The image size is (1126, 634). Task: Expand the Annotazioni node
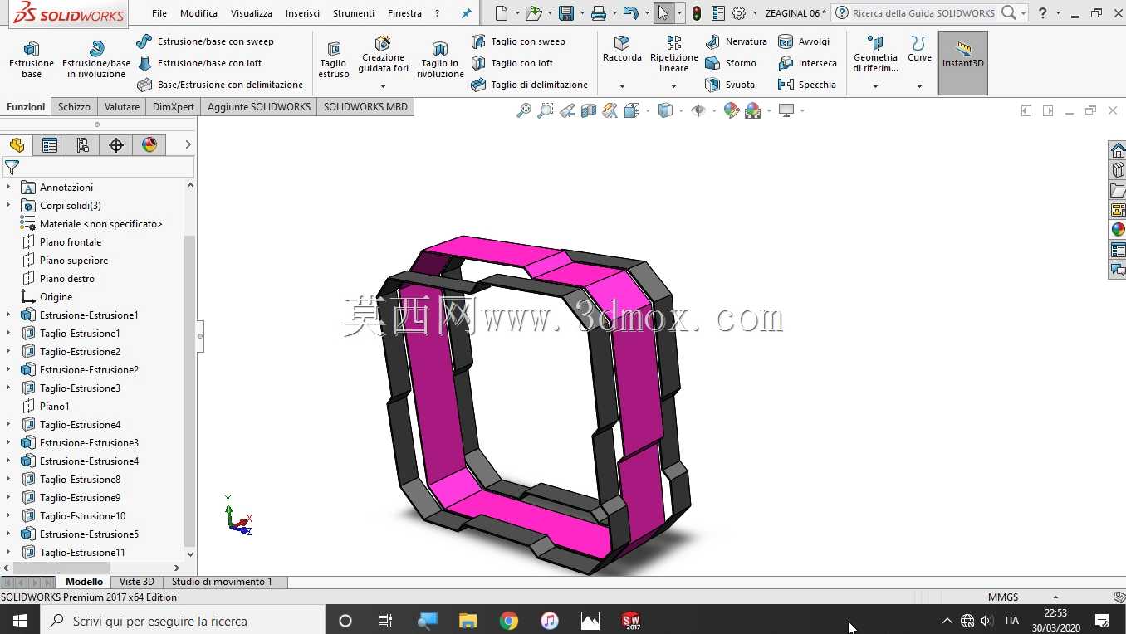point(8,188)
